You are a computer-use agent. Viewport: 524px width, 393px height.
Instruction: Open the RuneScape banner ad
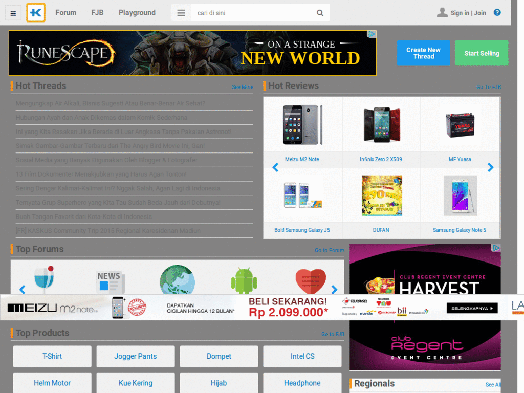coord(192,53)
